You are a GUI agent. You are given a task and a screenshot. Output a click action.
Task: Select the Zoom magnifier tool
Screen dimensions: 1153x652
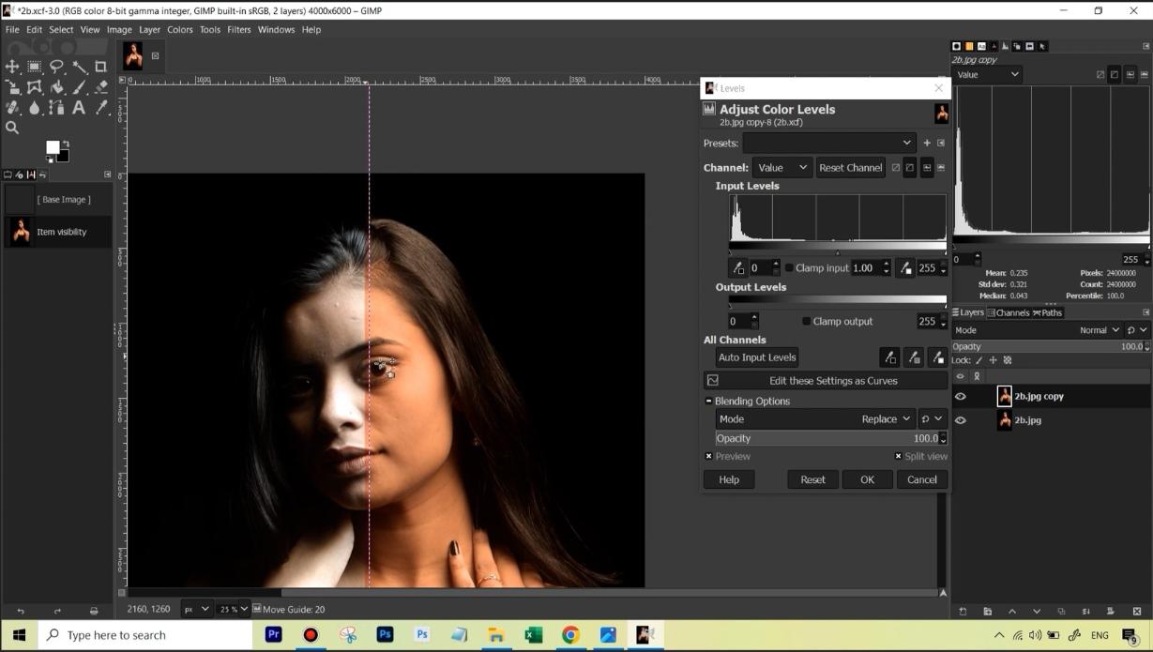[x=12, y=128]
